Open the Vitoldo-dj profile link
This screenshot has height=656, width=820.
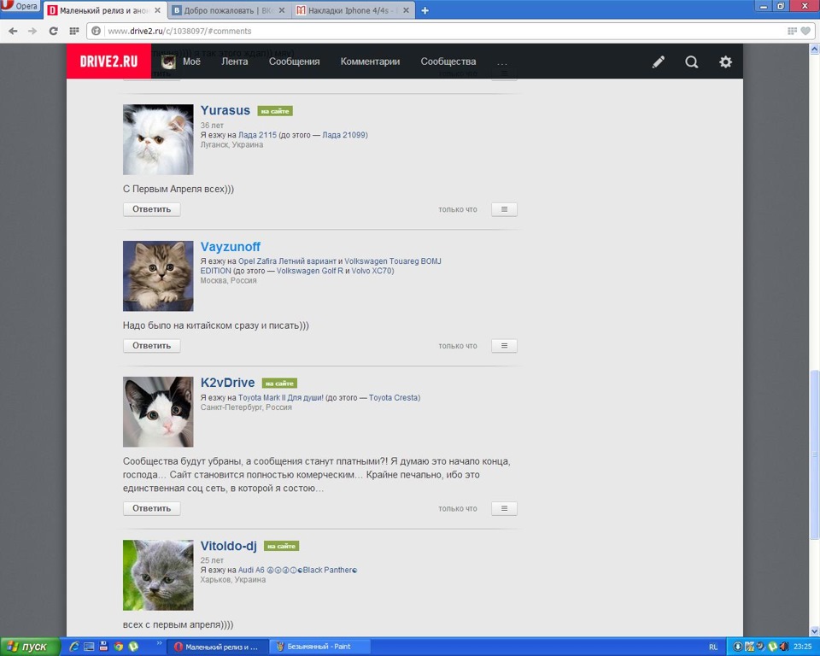point(229,546)
